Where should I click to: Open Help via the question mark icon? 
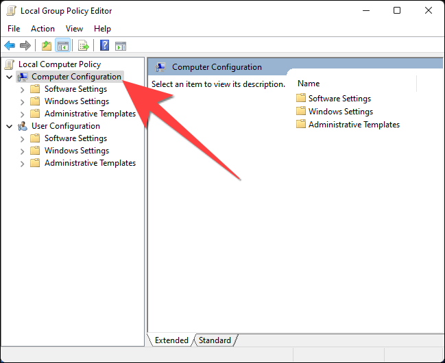[104, 46]
